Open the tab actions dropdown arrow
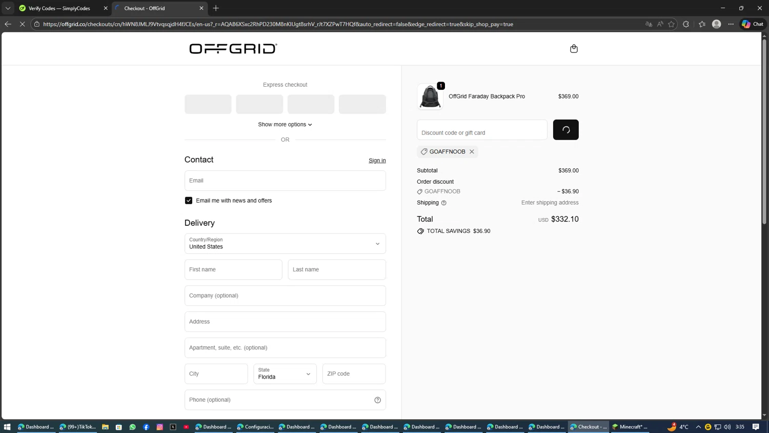The height and width of the screenshot is (433, 769). point(8,8)
